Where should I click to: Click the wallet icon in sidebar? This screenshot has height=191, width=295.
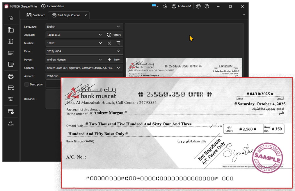click(x=11, y=65)
